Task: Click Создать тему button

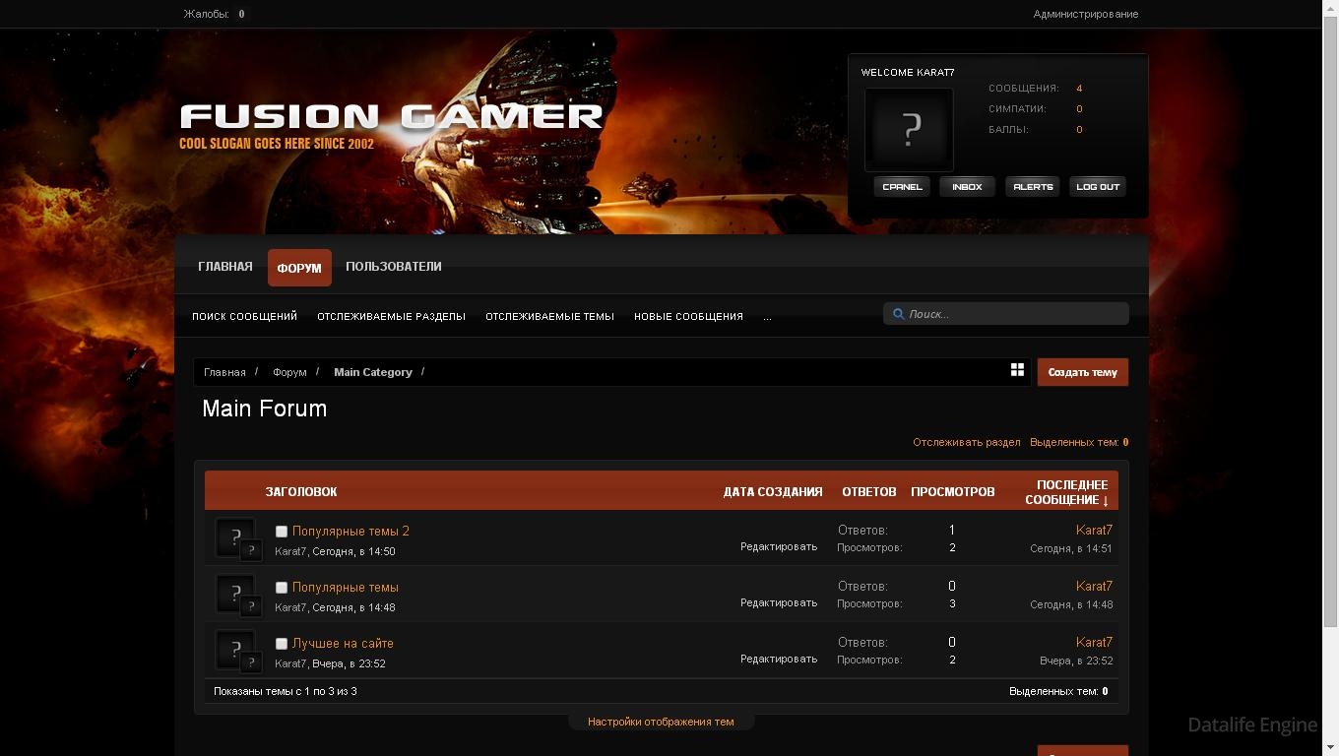Action: 1083,372
